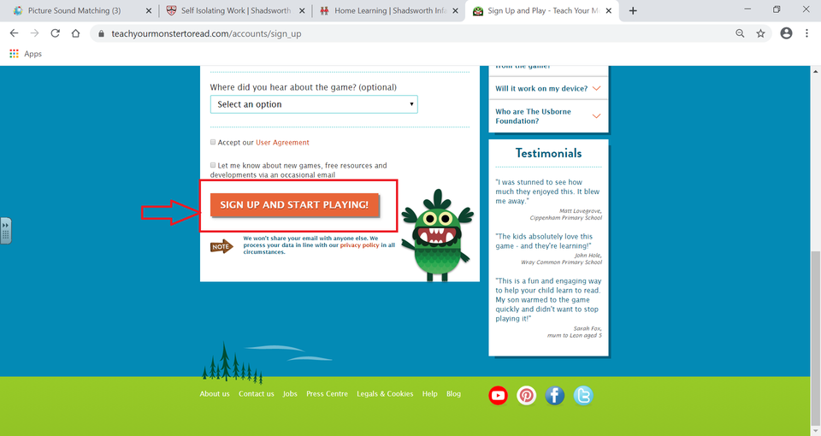Go to browser home page icon
The width and height of the screenshot is (821, 436).
point(76,33)
